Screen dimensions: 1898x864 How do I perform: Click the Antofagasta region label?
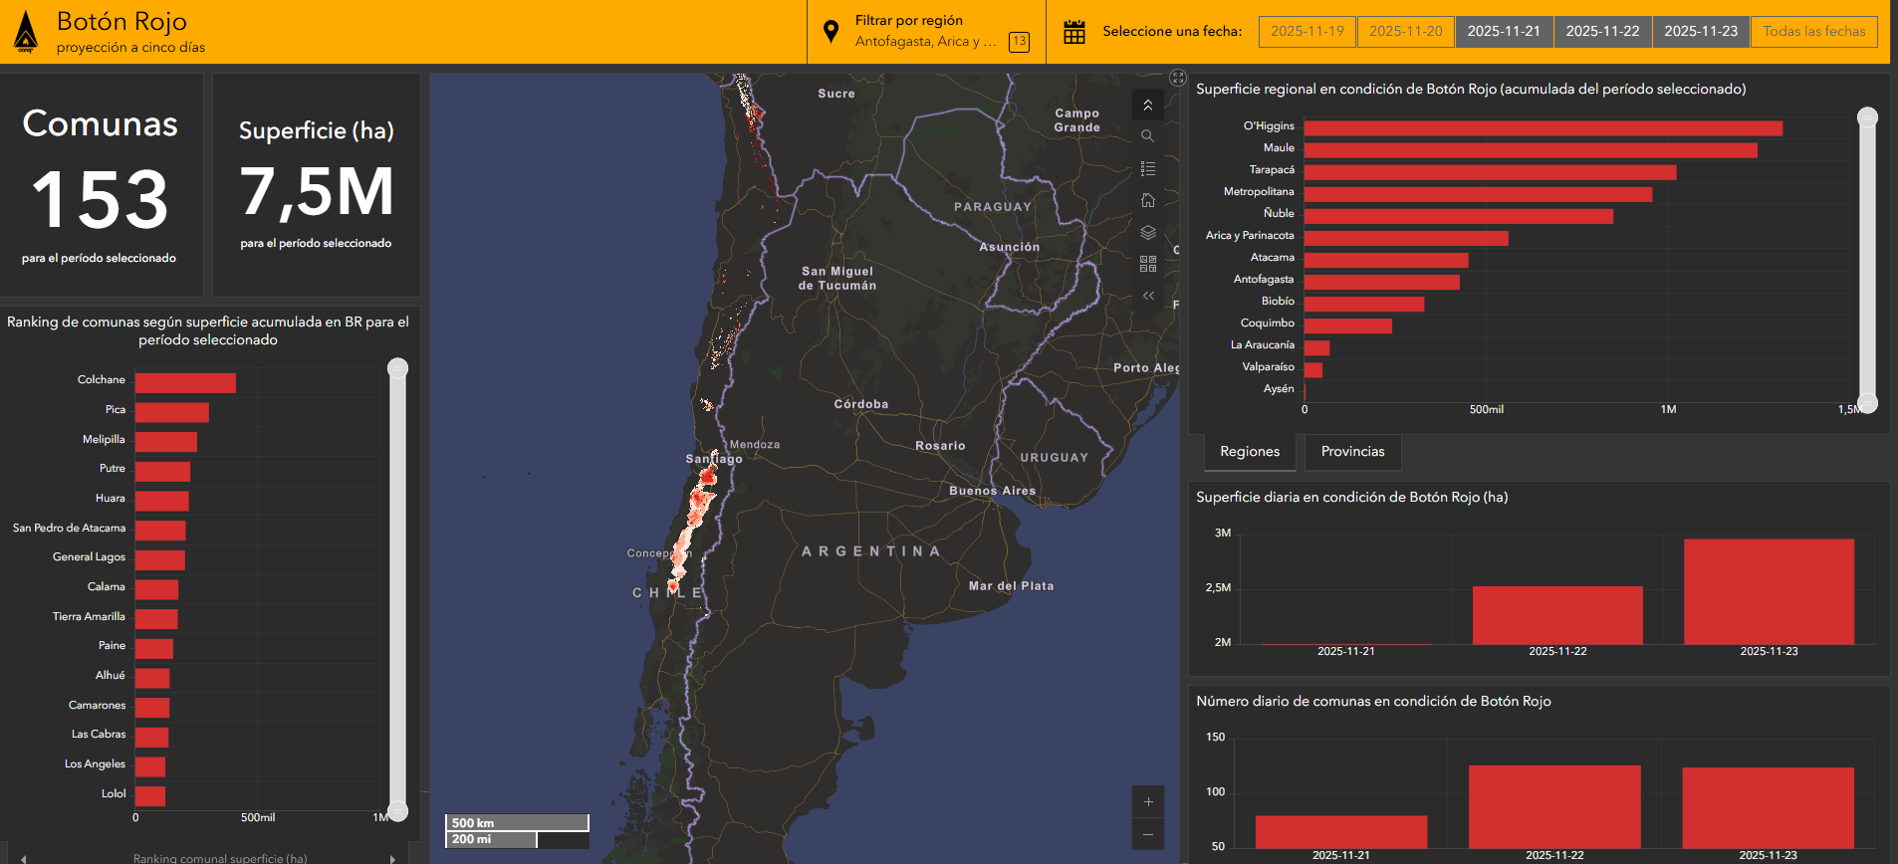point(1264,279)
